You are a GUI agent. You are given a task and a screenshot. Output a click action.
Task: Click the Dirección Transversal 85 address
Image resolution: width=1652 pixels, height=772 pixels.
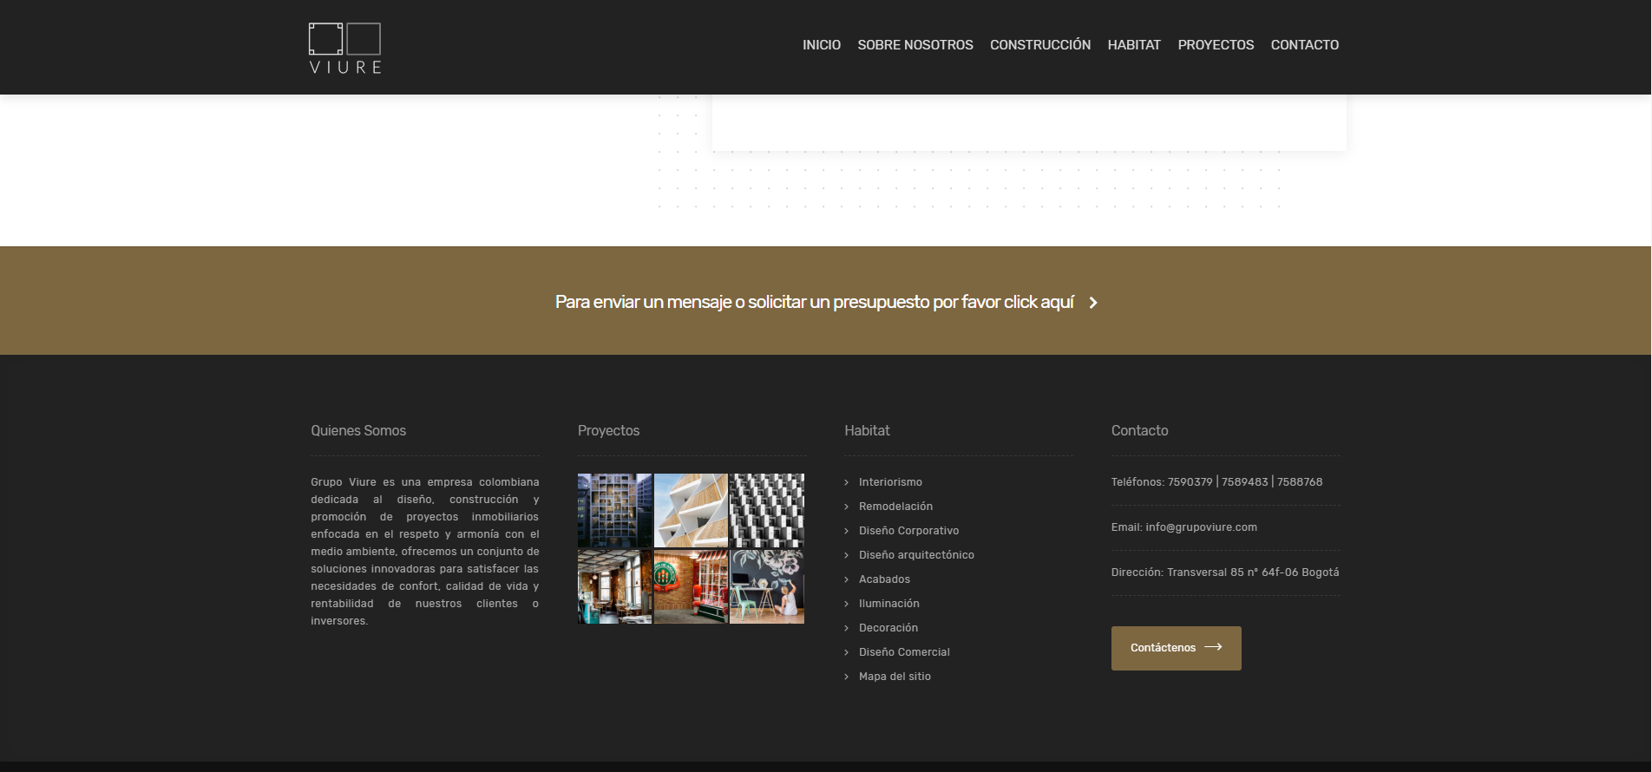point(1225,572)
